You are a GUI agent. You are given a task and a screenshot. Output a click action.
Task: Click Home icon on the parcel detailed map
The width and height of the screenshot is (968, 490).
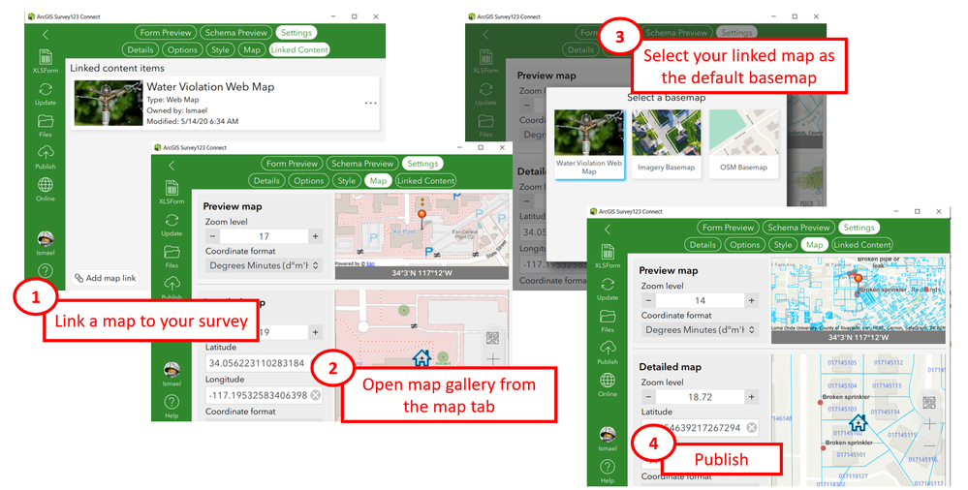coord(859,423)
